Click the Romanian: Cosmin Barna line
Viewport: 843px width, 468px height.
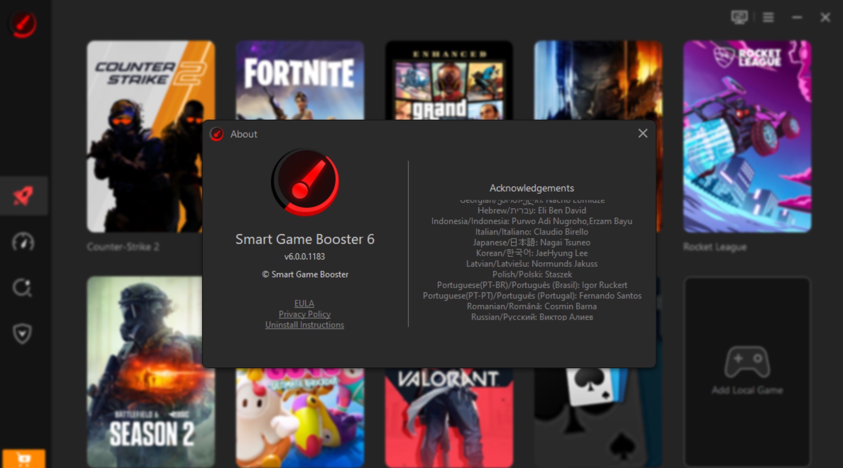tap(532, 306)
